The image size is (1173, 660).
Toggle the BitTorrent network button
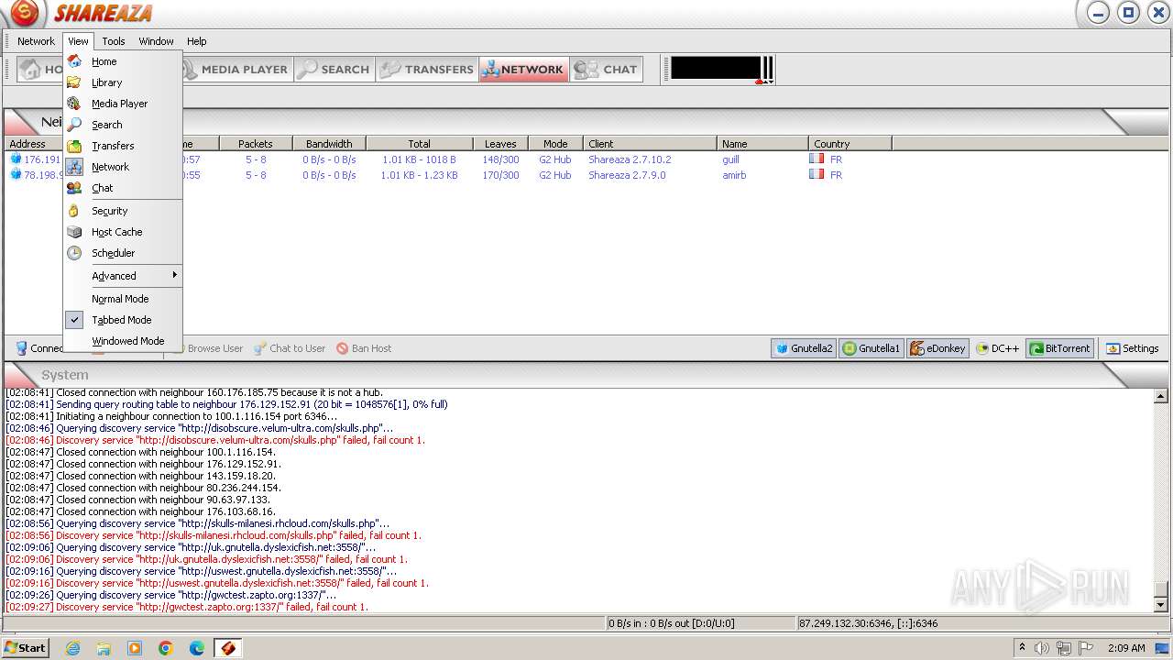coord(1060,348)
